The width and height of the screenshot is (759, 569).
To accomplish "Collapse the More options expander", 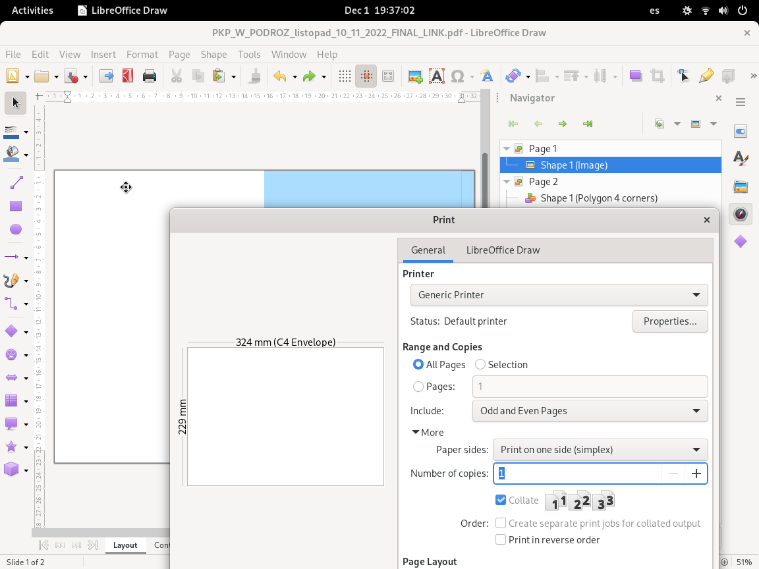I will pos(428,433).
